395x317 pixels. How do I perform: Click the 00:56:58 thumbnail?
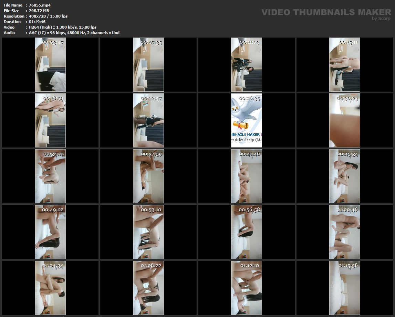click(247, 232)
